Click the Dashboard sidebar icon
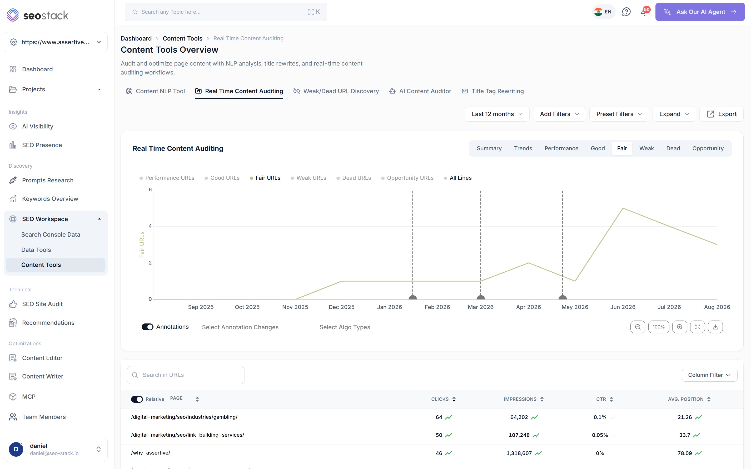Screen dimensions: 751x469 click(x=13, y=69)
